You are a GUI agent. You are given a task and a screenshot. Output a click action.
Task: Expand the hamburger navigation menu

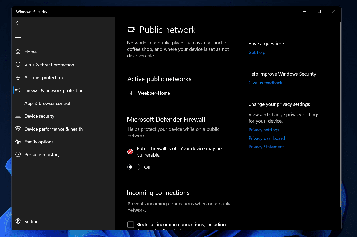pos(18,36)
